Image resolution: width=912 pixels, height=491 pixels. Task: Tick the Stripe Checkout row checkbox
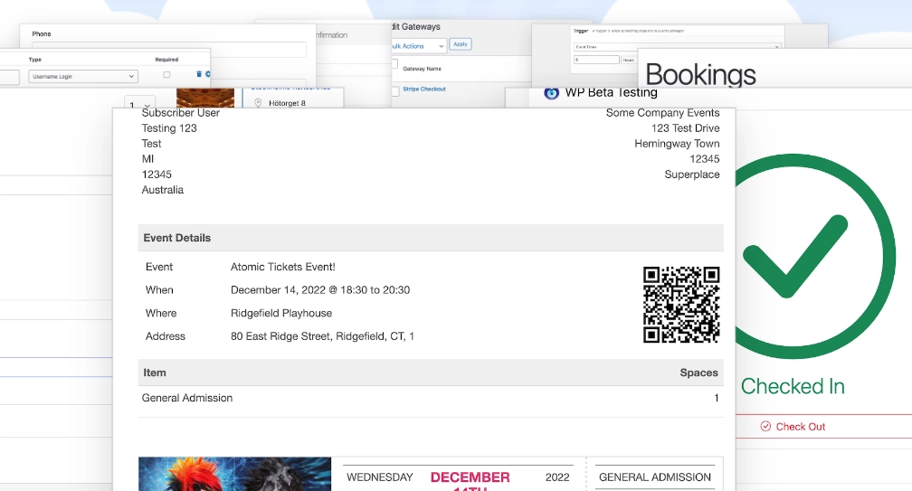tap(394, 90)
